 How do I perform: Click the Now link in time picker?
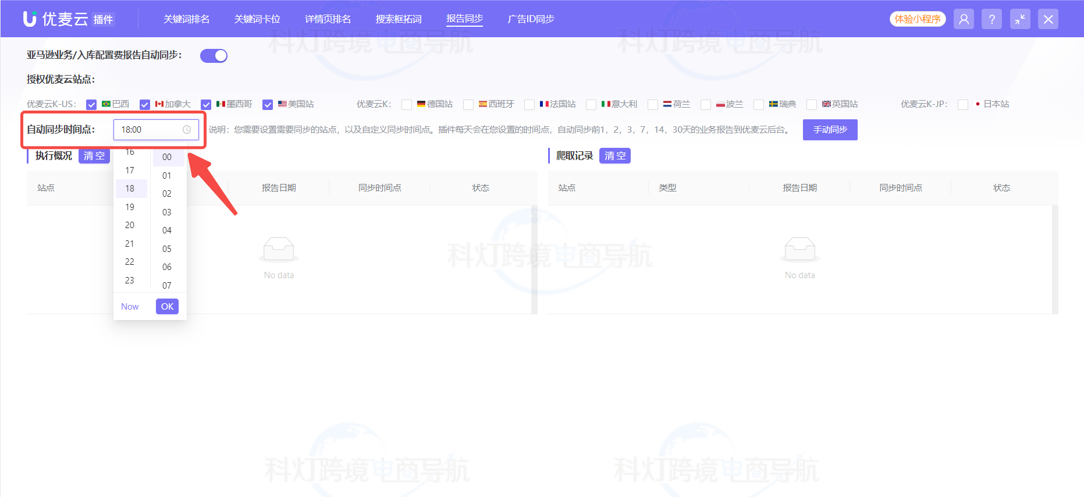(x=130, y=307)
